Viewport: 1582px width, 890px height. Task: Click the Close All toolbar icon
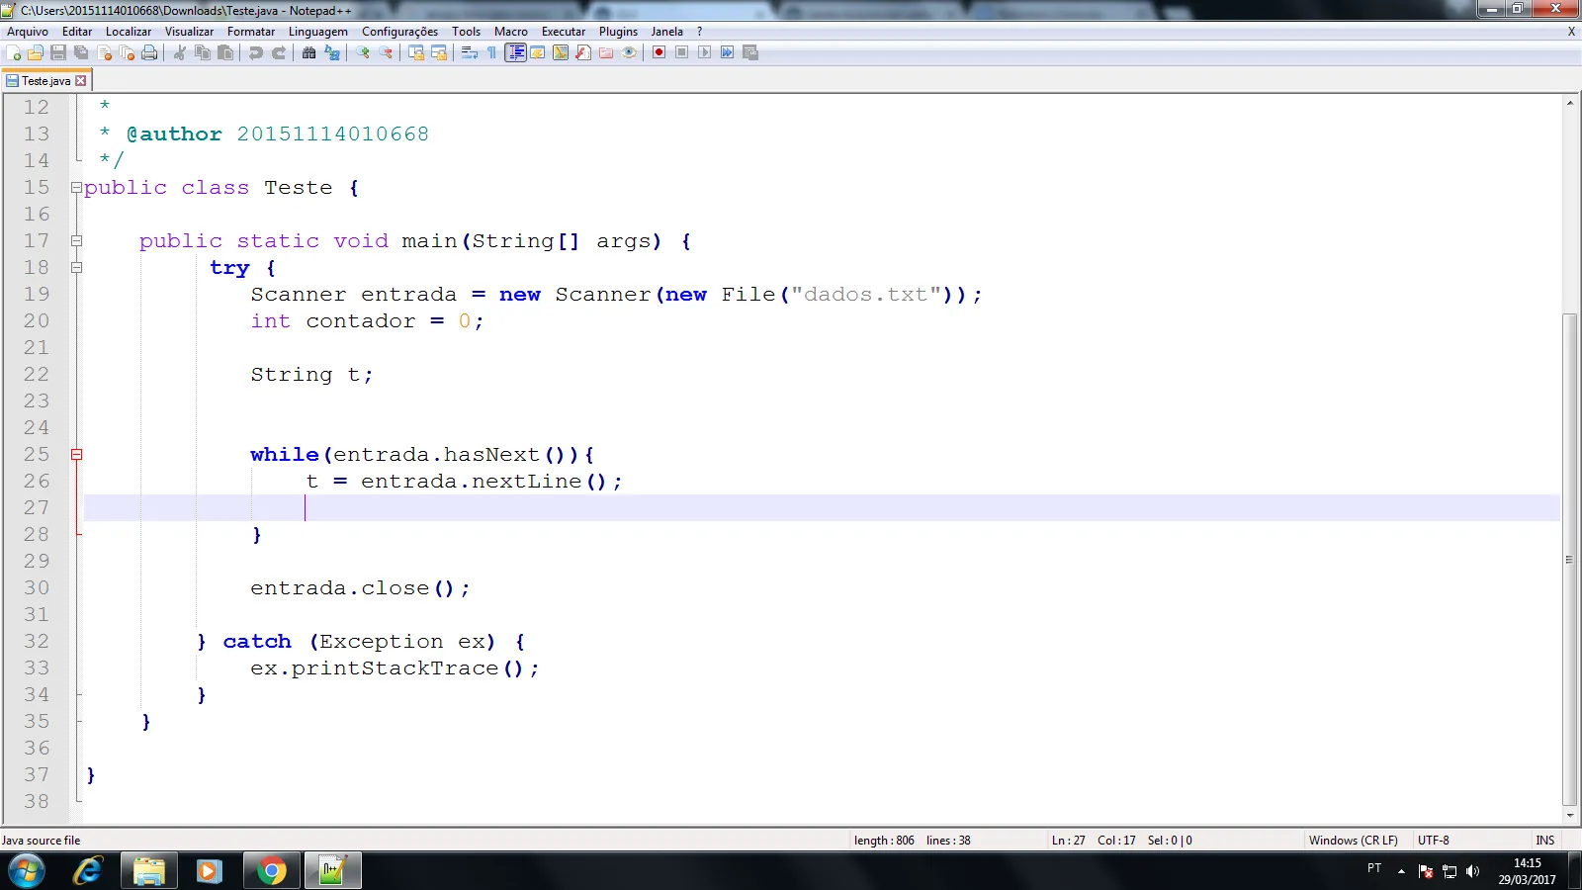[127, 52]
